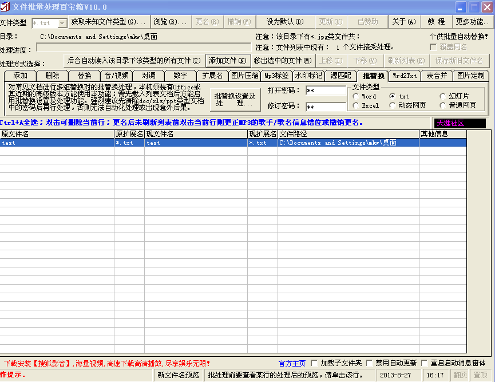
Task: Click 浏览(B) browse button
Action: coord(171,22)
